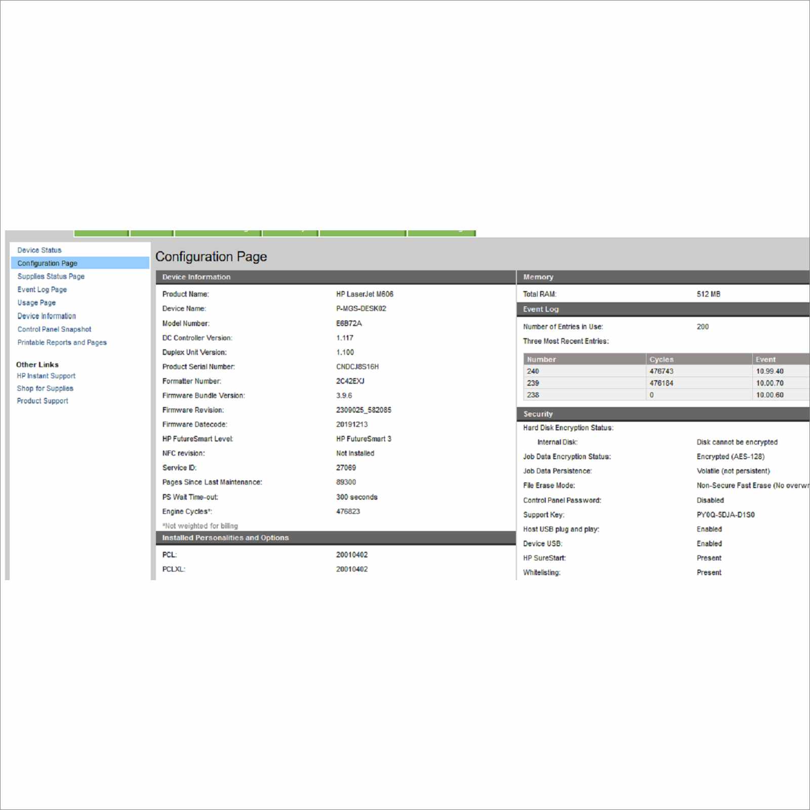The height and width of the screenshot is (810, 810).
Task: Click the Number column header
Action: (x=585, y=359)
